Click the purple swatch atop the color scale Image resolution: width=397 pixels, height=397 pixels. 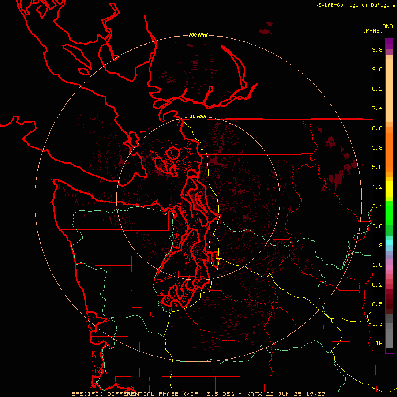[390, 44]
